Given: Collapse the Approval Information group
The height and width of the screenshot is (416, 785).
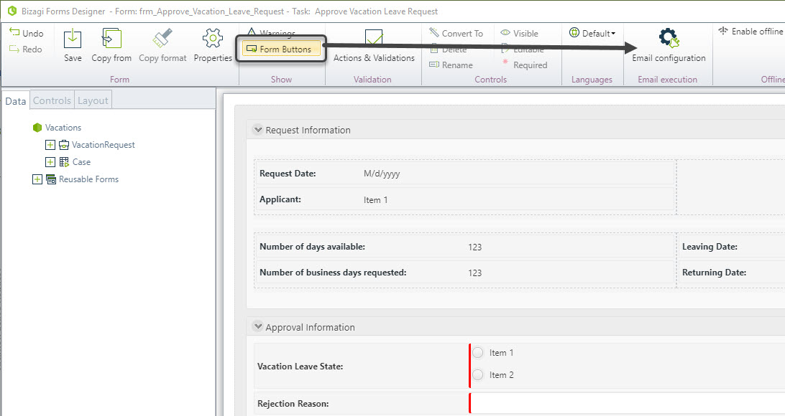Looking at the screenshot, I should click(258, 326).
